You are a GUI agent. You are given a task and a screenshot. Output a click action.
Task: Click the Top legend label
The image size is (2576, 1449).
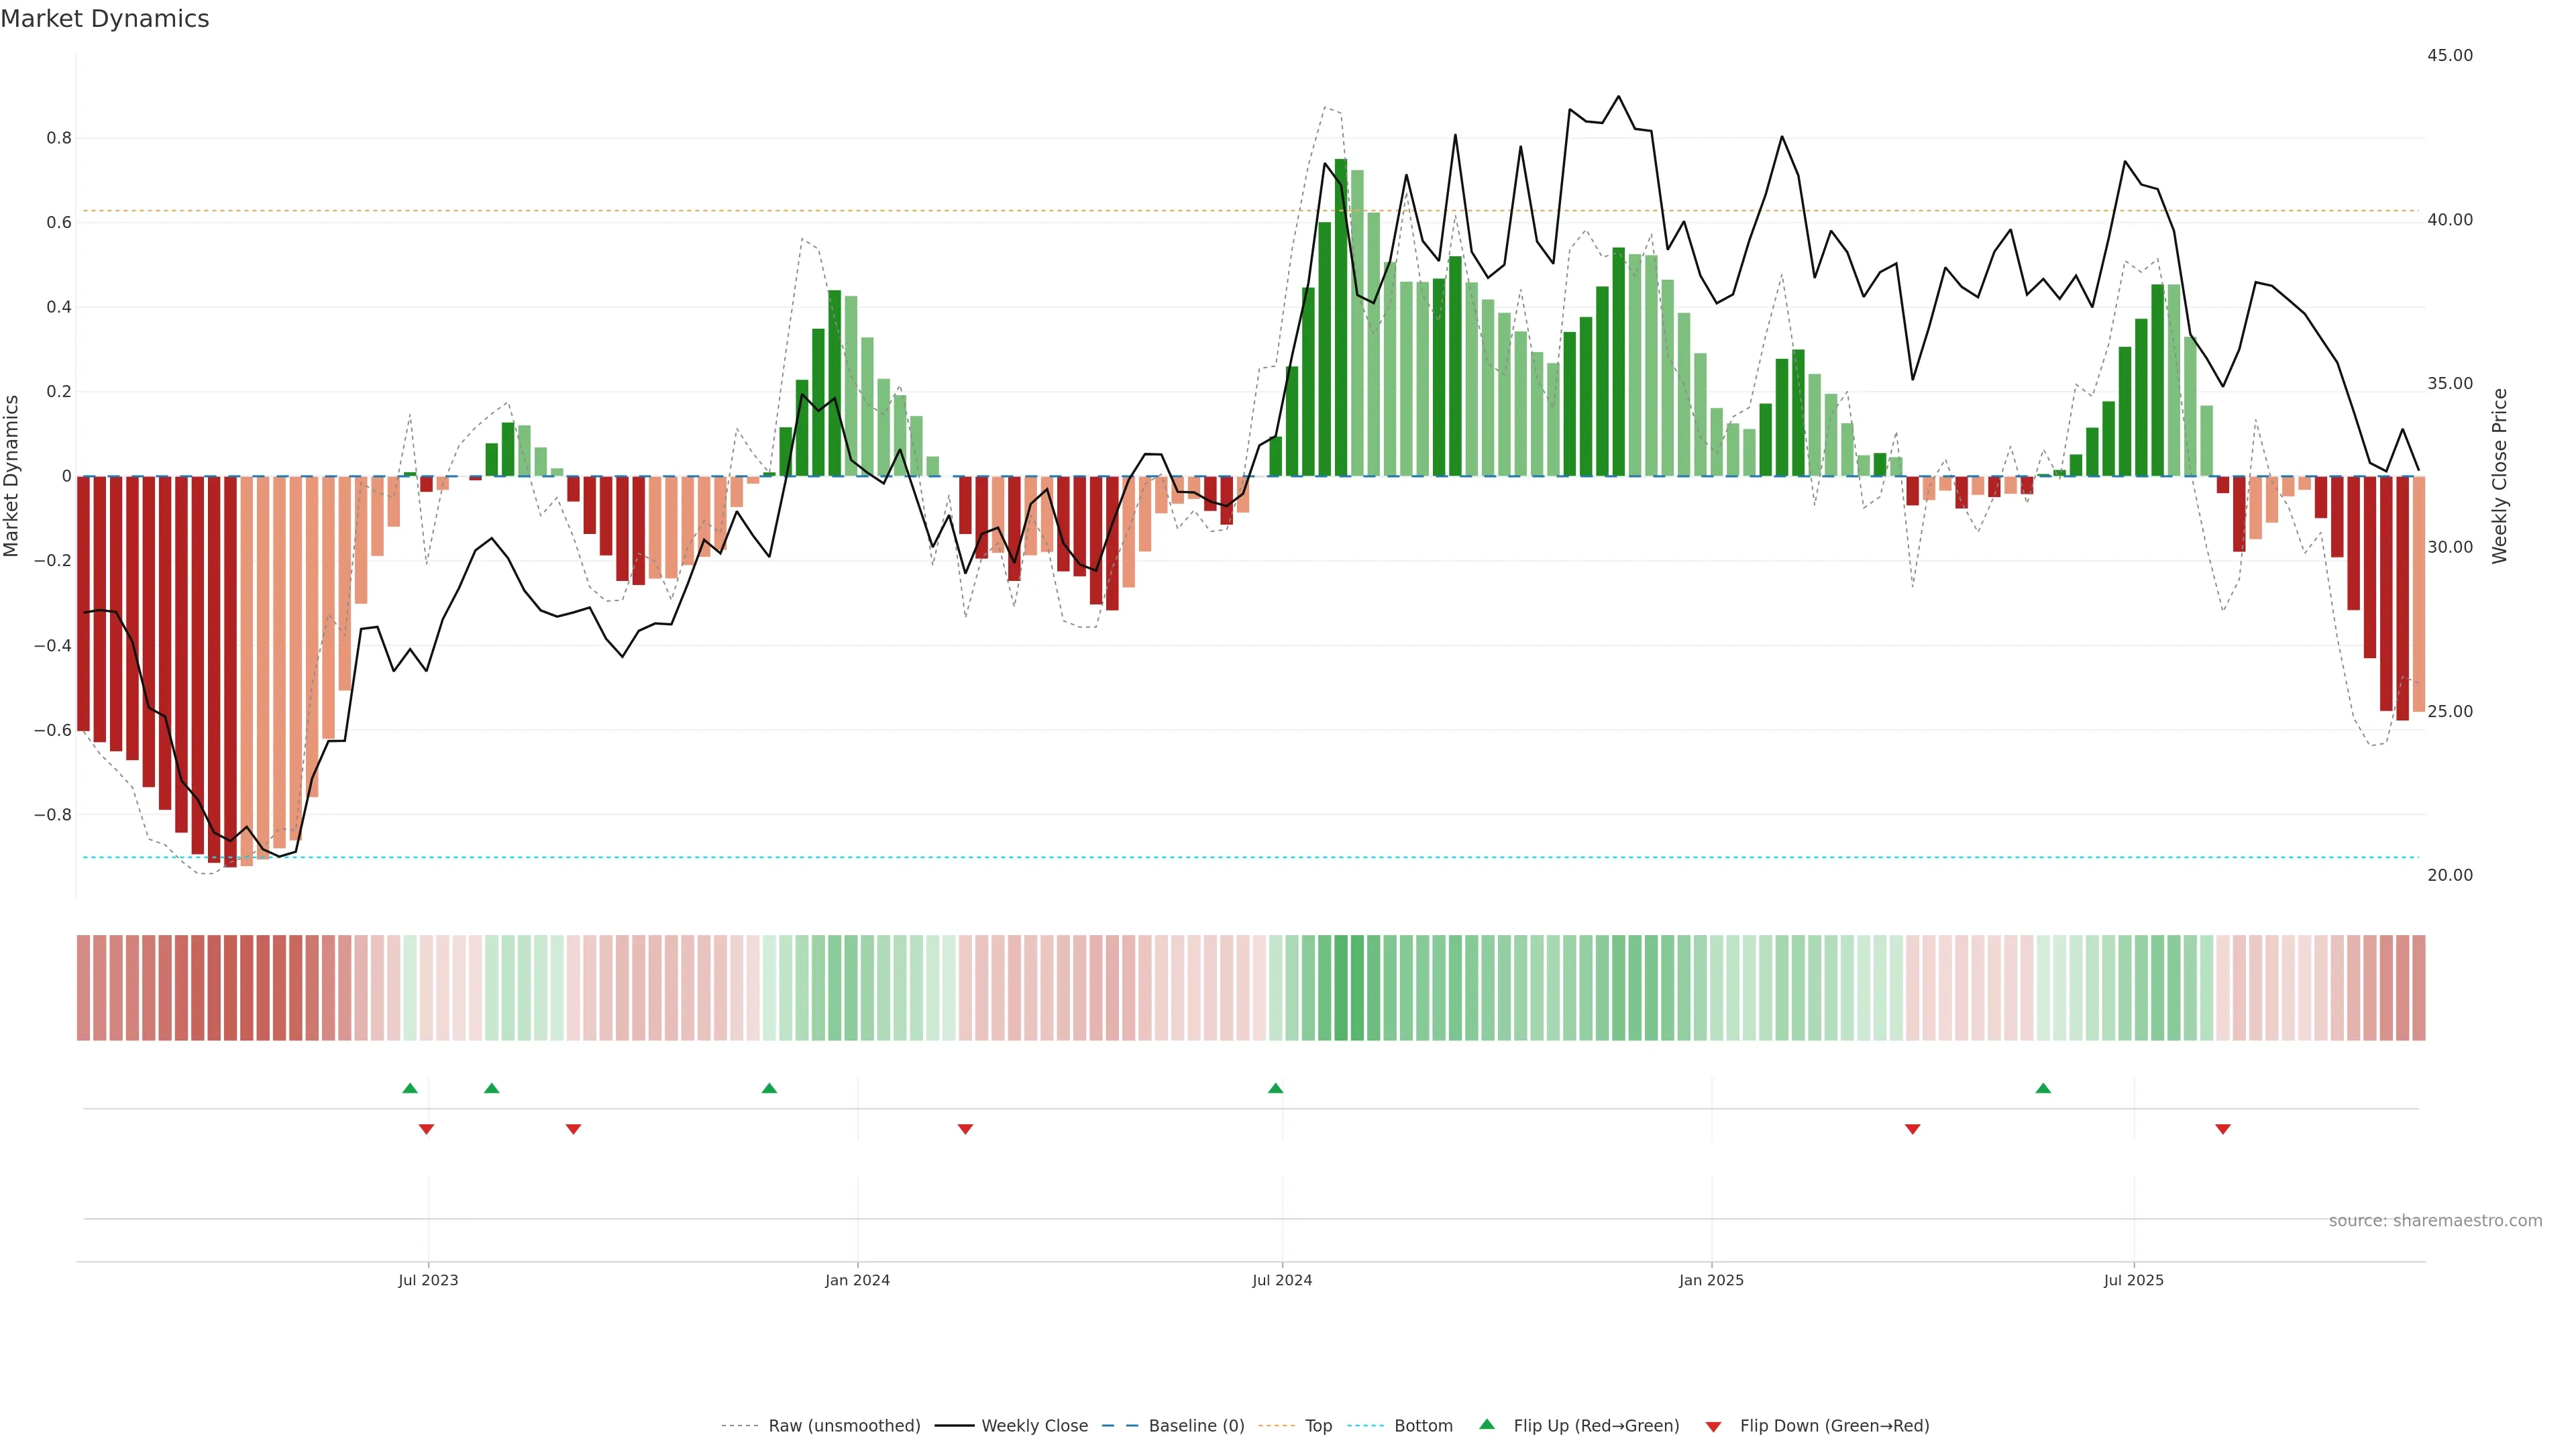click(x=1318, y=1426)
